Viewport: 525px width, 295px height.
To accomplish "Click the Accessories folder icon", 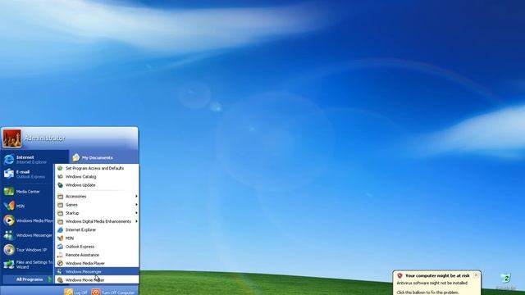I will (60, 197).
